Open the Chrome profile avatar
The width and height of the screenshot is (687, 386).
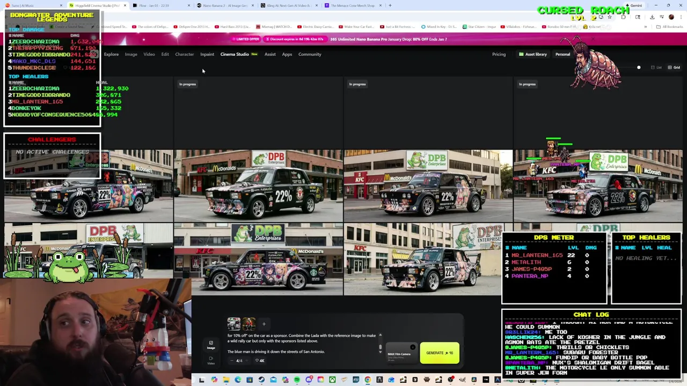(671, 17)
